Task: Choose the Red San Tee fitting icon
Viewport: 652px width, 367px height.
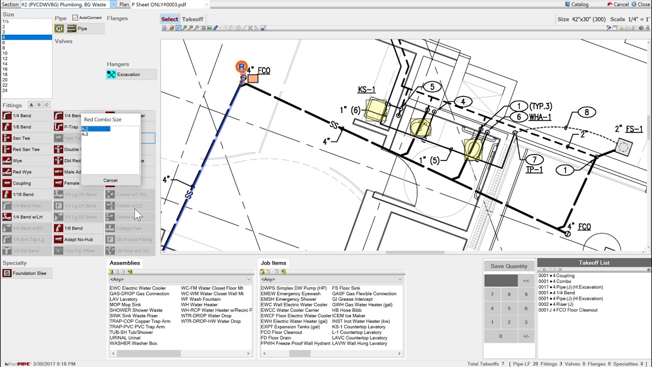Action: click(x=7, y=149)
